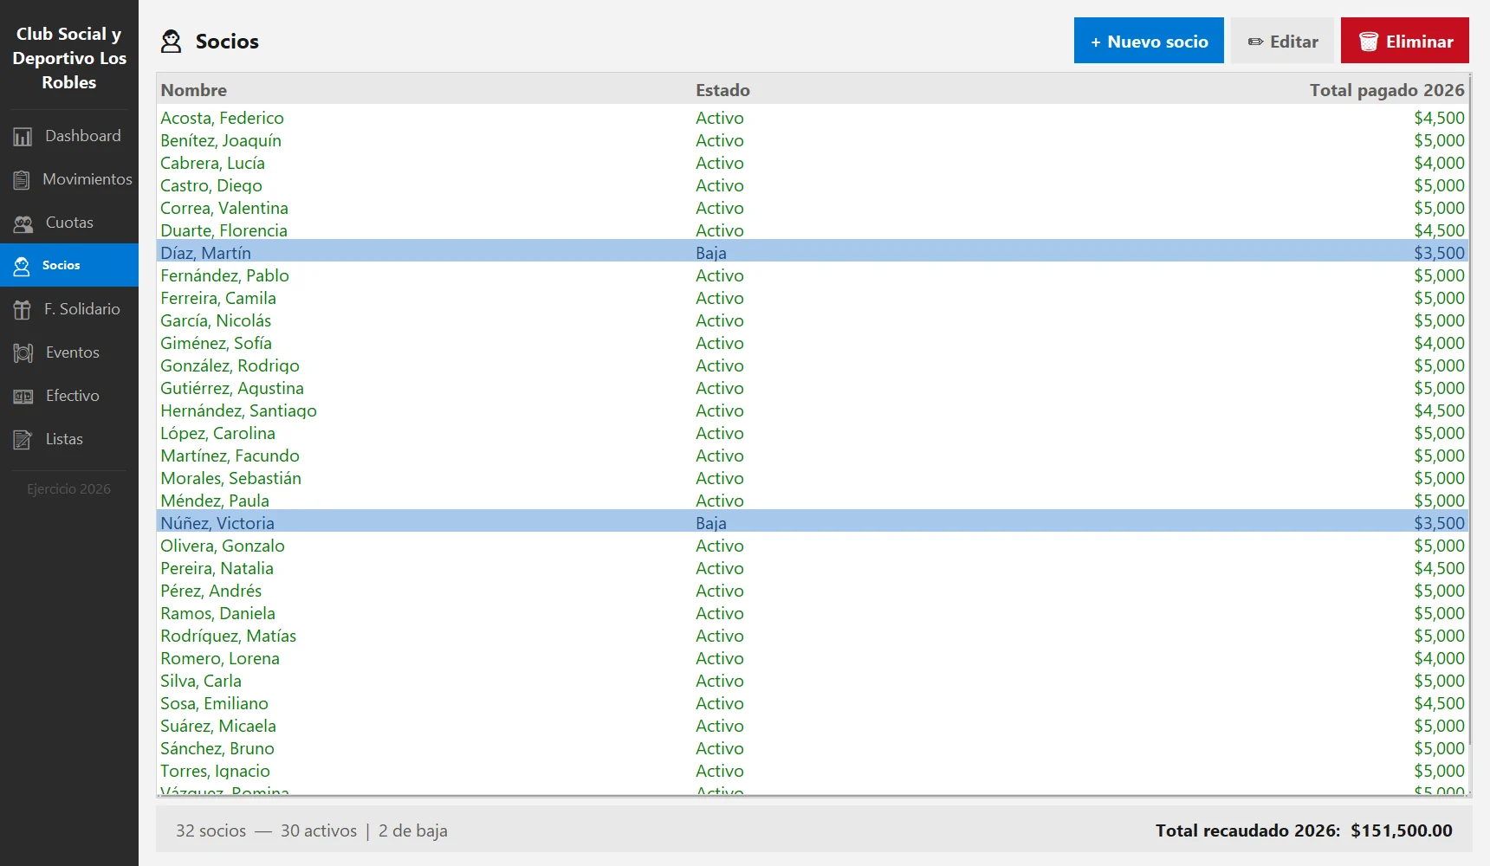1490x866 pixels.
Task: Click Efectivo label in sidebar
Action: click(x=73, y=396)
